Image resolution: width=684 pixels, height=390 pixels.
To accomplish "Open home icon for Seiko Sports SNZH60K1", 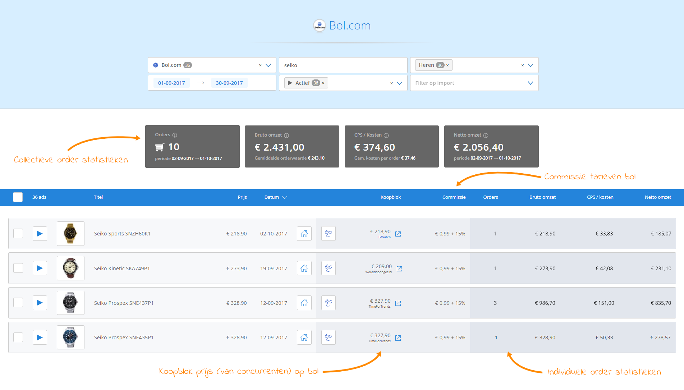I will coord(304,234).
